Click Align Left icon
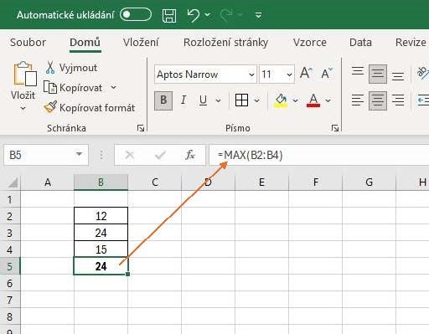429x334 pixels. tap(358, 100)
